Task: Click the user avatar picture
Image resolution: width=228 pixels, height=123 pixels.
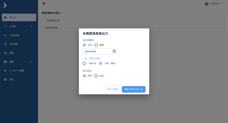Action: pyautogui.click(x=206, y=4)
